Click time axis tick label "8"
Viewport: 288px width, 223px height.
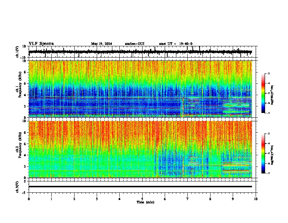210,199
